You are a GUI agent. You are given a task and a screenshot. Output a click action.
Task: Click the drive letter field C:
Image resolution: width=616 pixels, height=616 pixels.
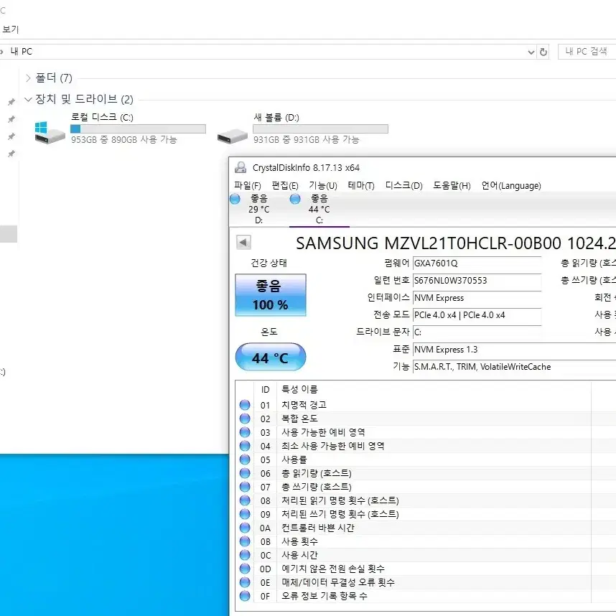click(477, 332)
